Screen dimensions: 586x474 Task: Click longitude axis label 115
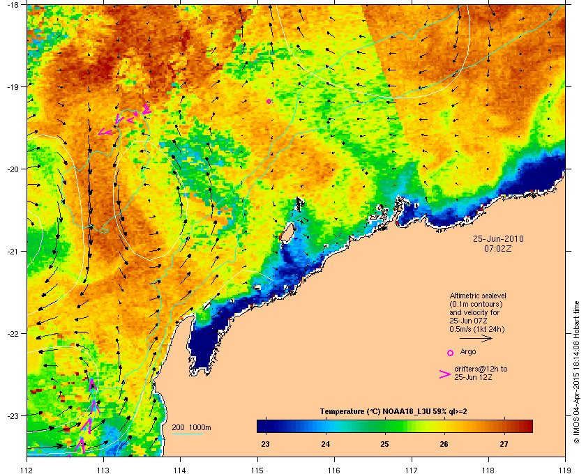257,470
